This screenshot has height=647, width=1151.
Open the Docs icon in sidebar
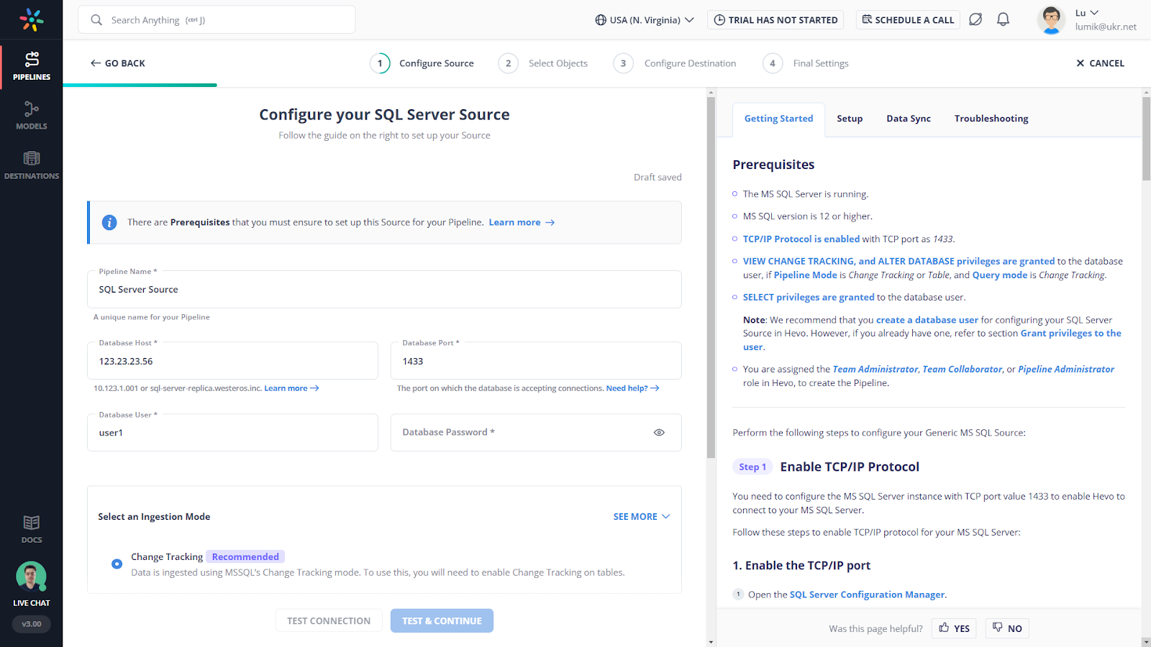click(32, 528)
